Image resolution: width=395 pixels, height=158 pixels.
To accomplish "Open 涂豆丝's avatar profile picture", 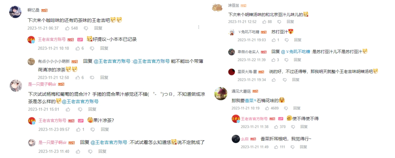I will pos(217,7).
